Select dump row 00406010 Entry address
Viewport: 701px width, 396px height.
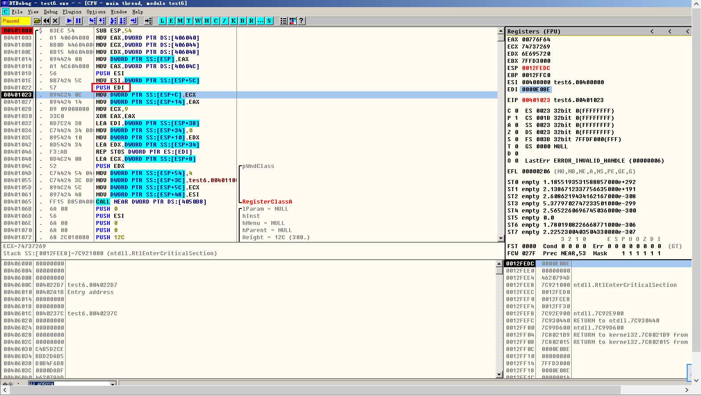pyautogui.click(x=248, y=292)
